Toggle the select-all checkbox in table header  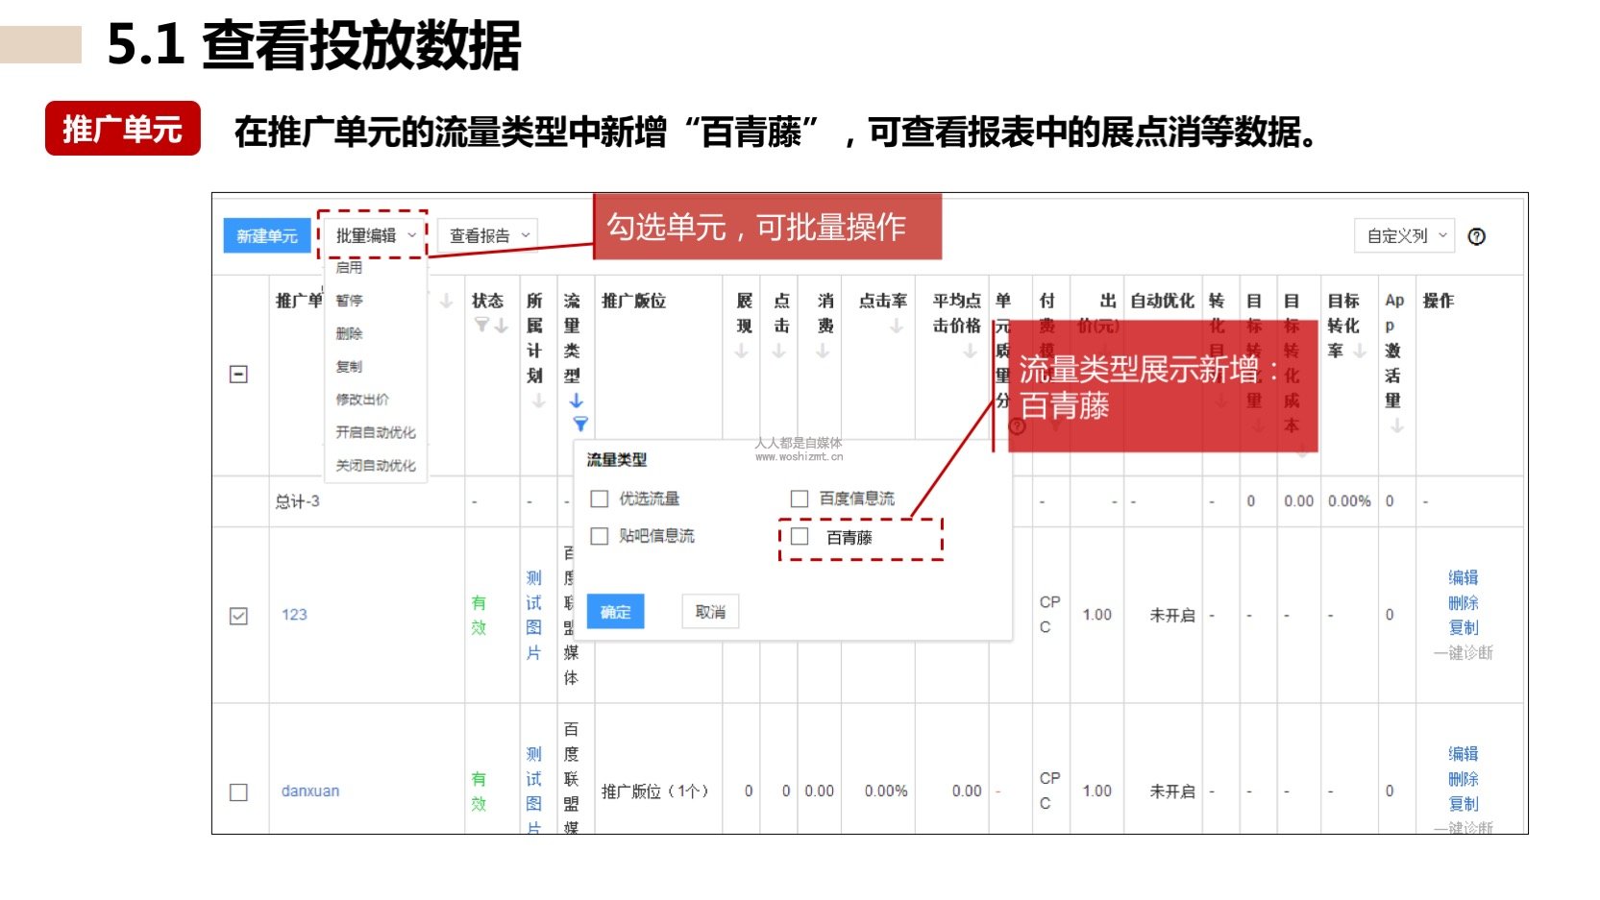tap(239, 375)
